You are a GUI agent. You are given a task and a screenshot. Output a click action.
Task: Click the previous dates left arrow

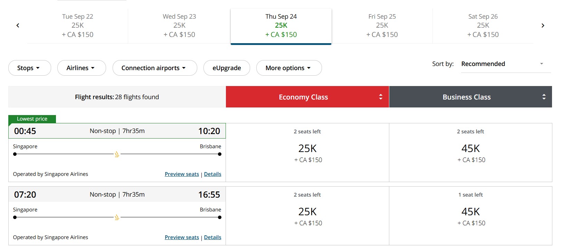[x=18, y=26]
